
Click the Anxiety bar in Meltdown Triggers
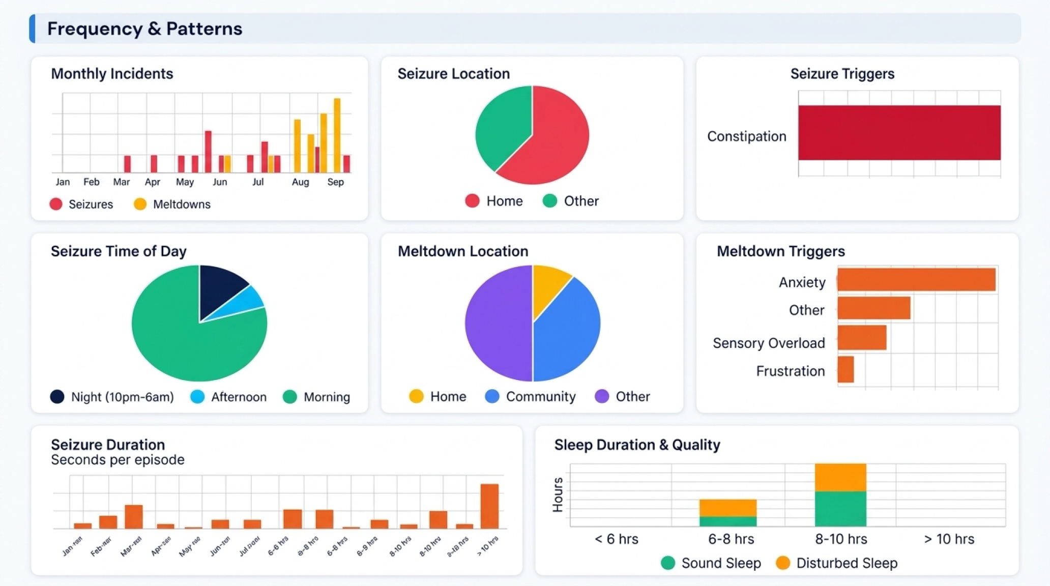coord(916,280)
